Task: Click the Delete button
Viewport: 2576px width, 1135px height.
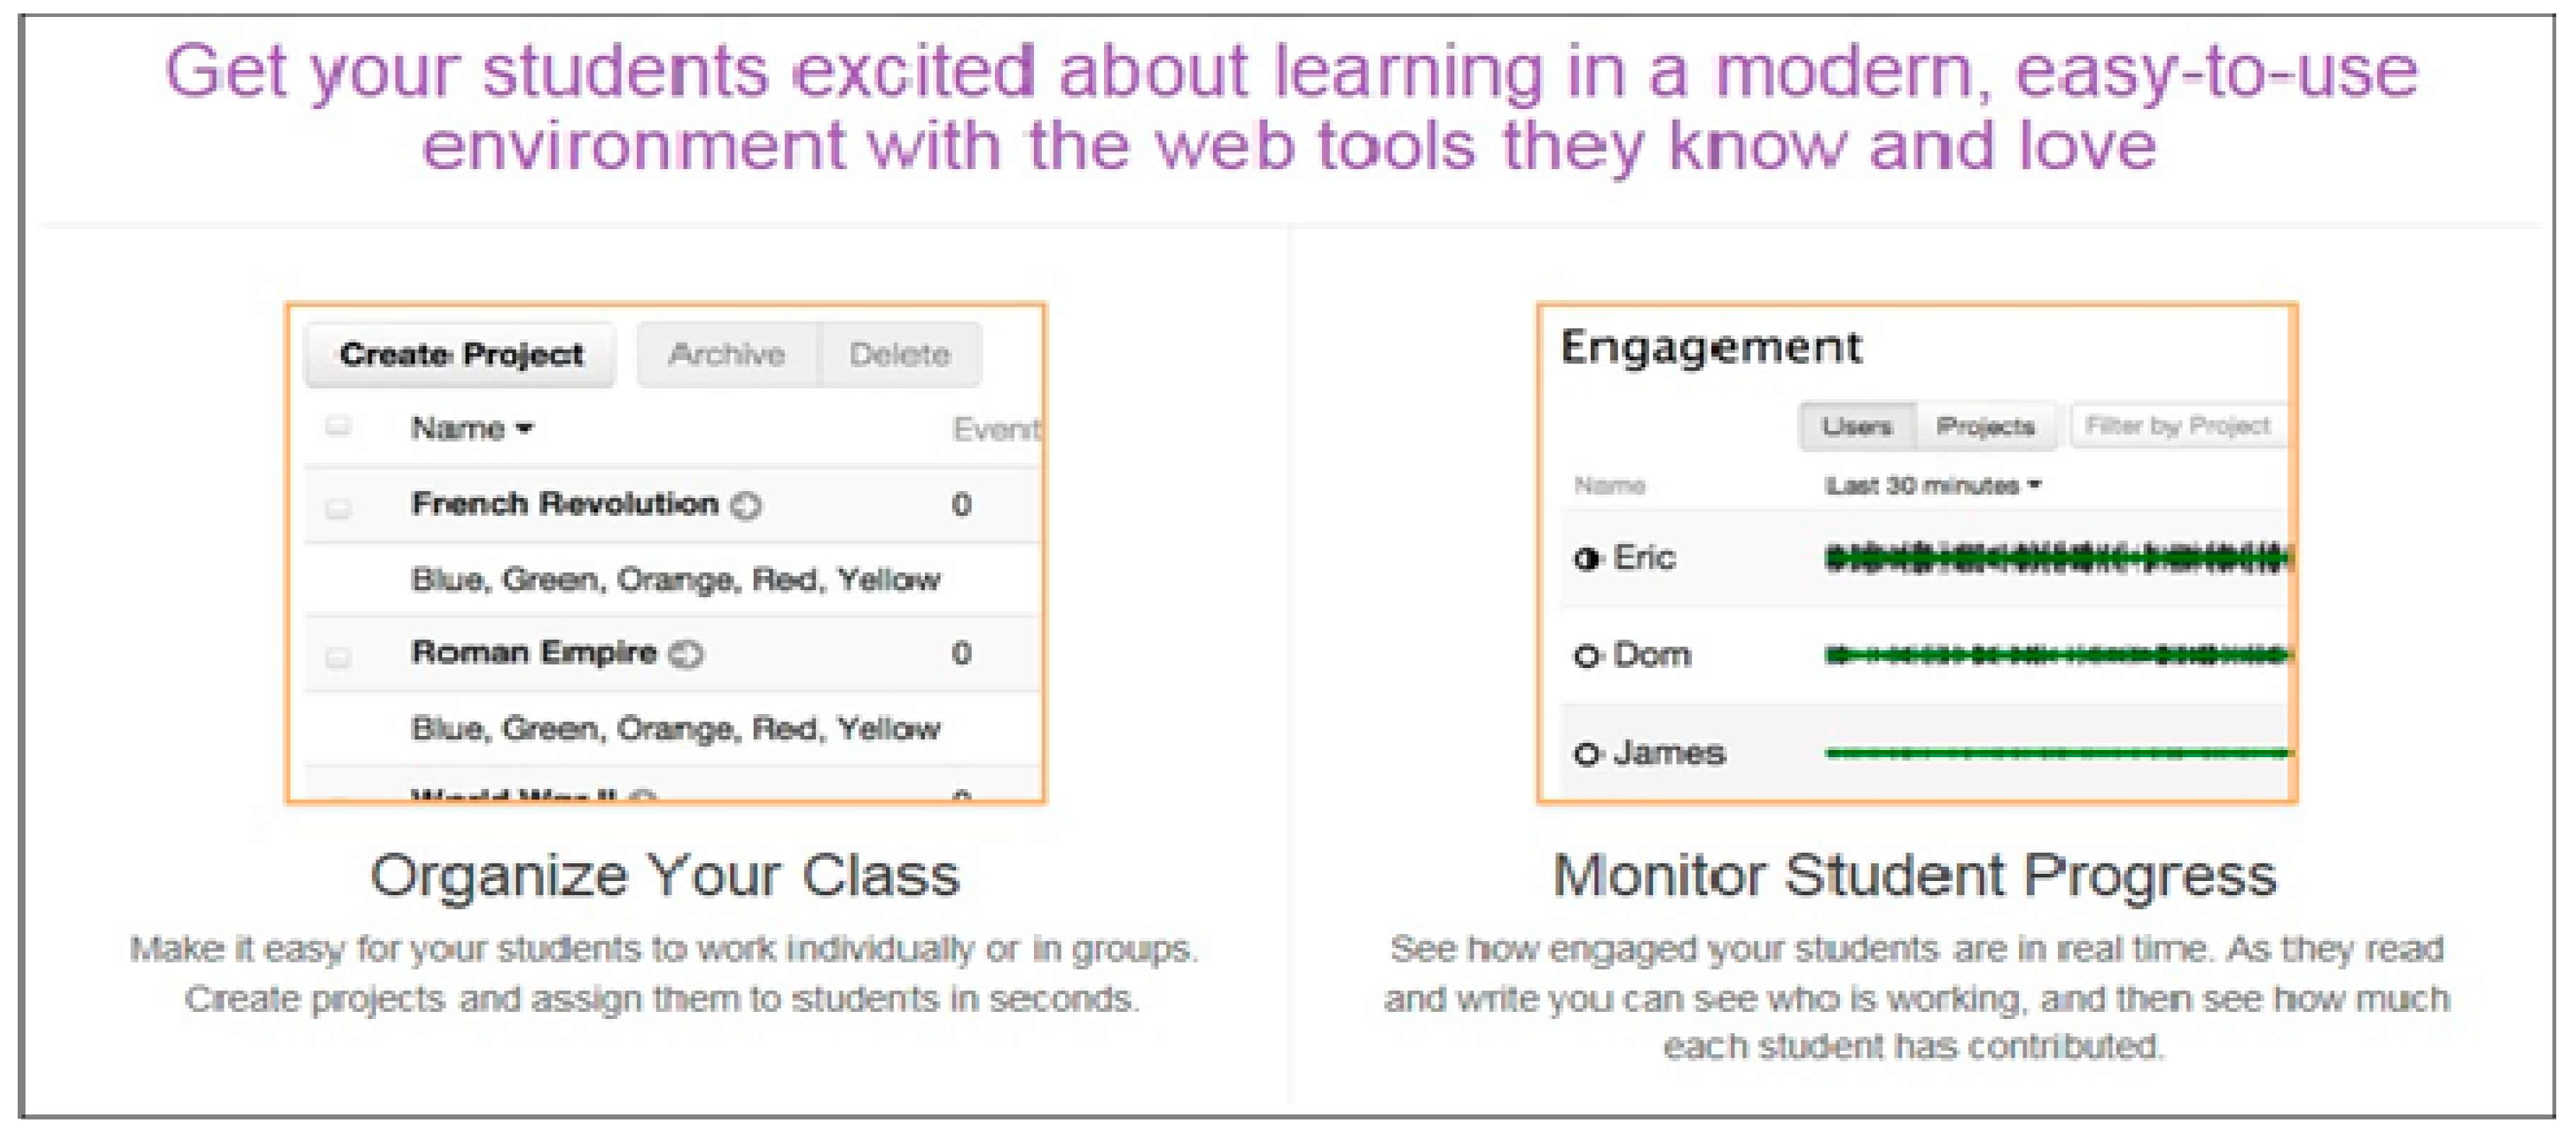Action: pos(899,354)
